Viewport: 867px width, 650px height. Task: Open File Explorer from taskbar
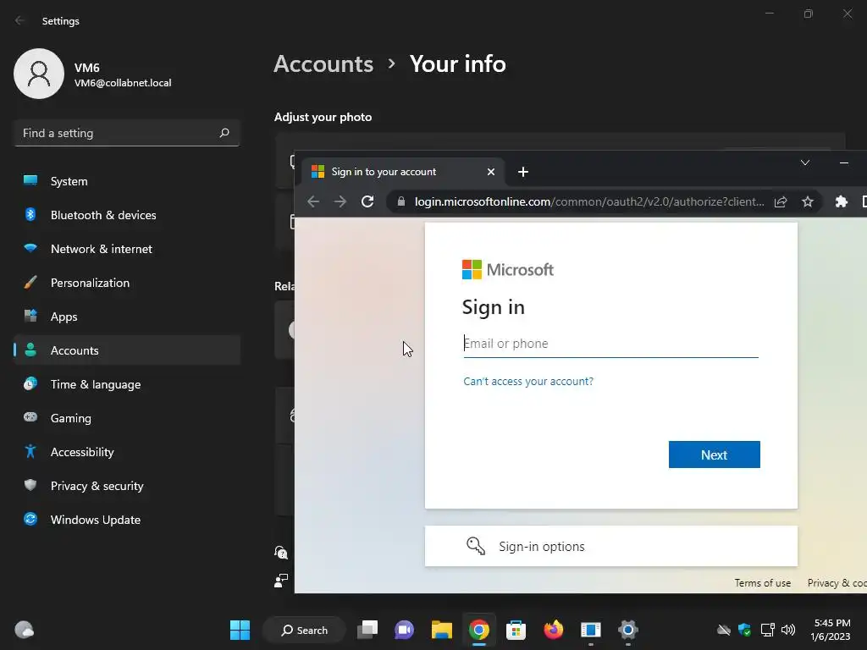tap(441, 630)
